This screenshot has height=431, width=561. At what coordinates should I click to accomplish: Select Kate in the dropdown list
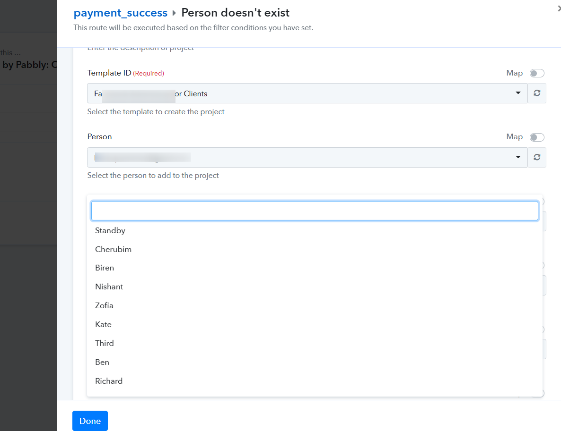(103, 324)
